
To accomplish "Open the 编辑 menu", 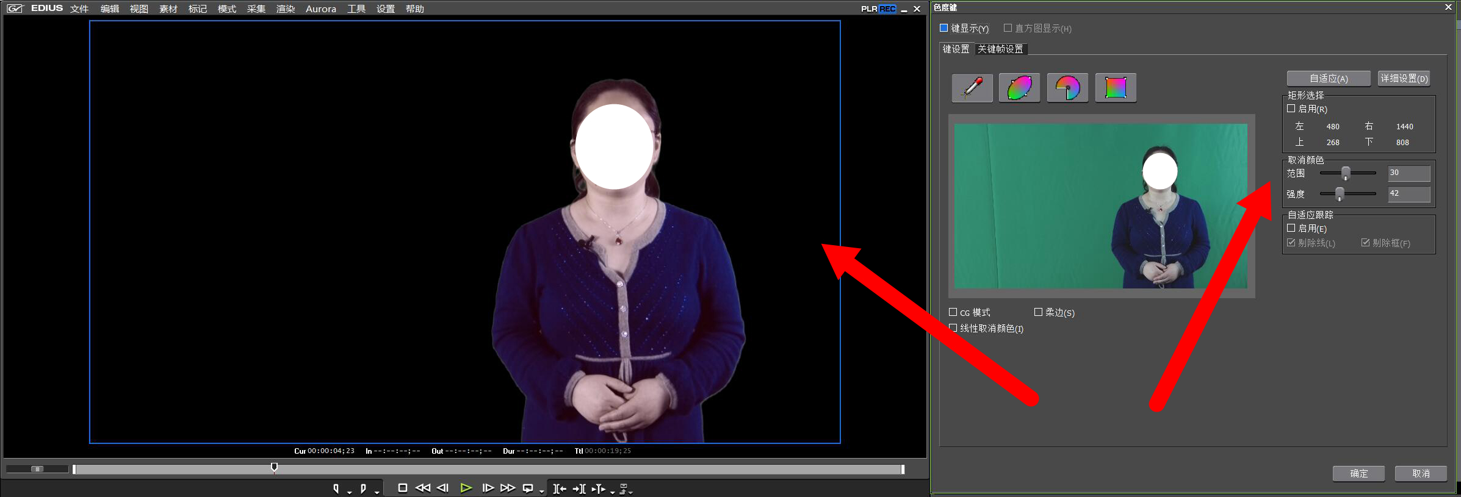I will [110, 9].
